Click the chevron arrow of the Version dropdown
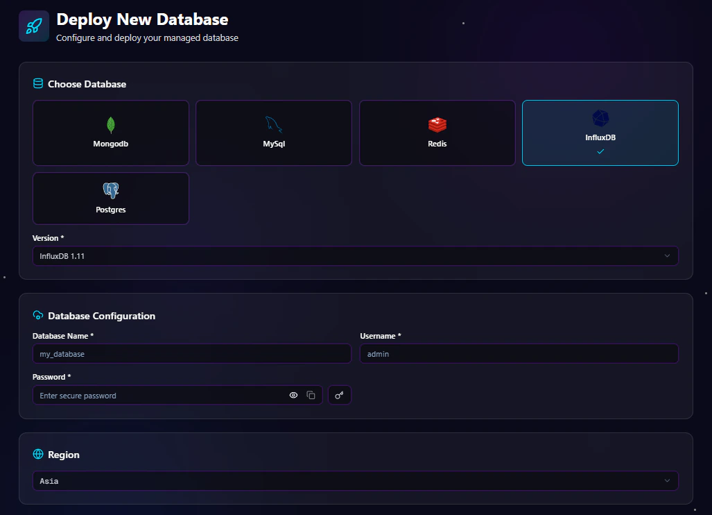 coord(667,256)
